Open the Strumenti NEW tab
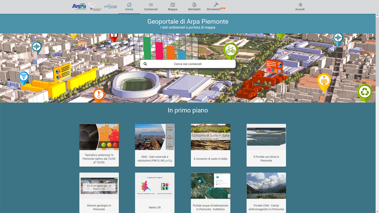Viewport: 379px width, 213px height. click(216, 7)
